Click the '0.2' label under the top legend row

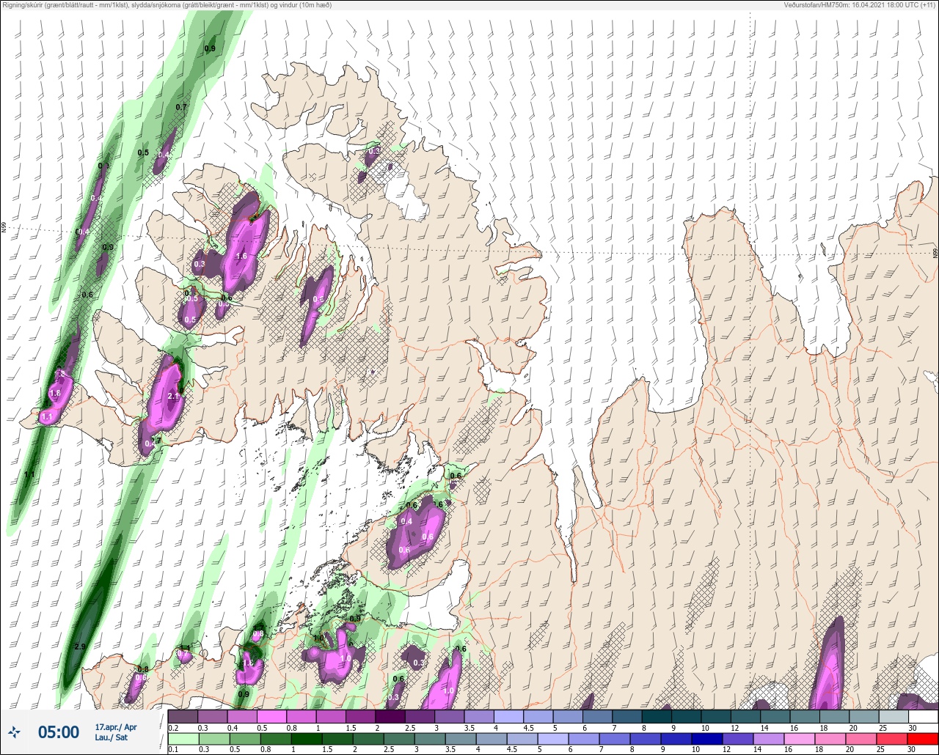pos(172,727)
